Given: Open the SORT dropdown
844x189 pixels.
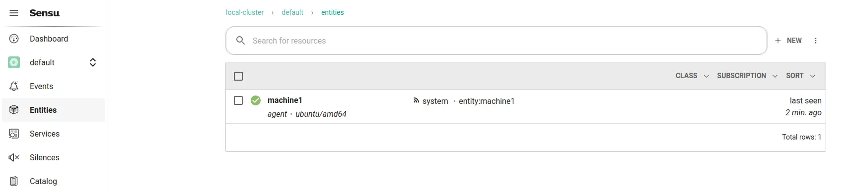Looking at the screenshot, I should [800, 76].
